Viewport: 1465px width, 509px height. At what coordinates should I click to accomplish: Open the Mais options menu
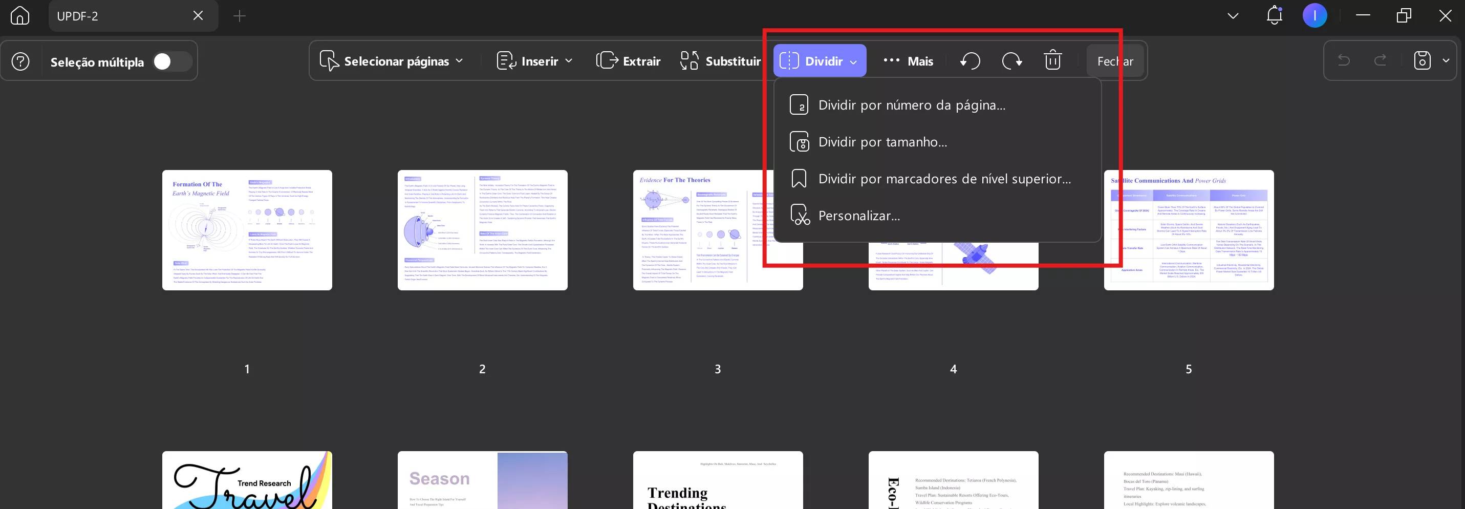click(908, 61)
